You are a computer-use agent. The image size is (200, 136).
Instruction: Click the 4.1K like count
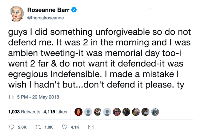coord(75,127)
